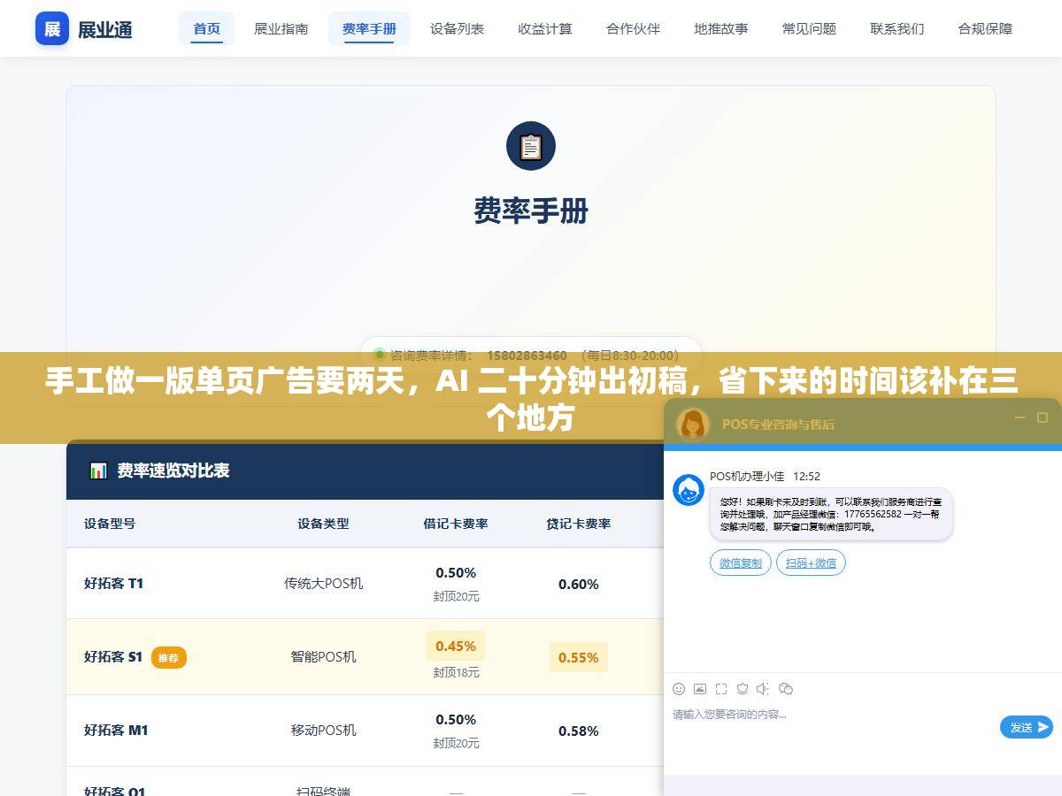This screenshot has height=796, width=1062.
Task: Go to 合作伙伴 page
Action: pos(633,28)
